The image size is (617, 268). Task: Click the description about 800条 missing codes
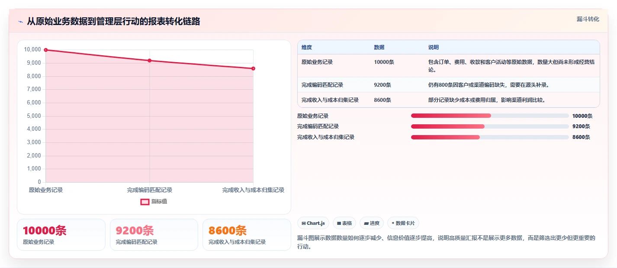point(489,85)
